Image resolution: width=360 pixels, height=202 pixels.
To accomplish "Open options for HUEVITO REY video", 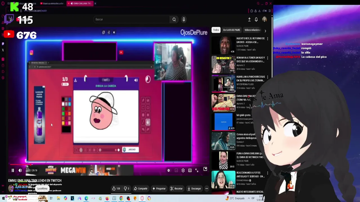I will (267, 38).
